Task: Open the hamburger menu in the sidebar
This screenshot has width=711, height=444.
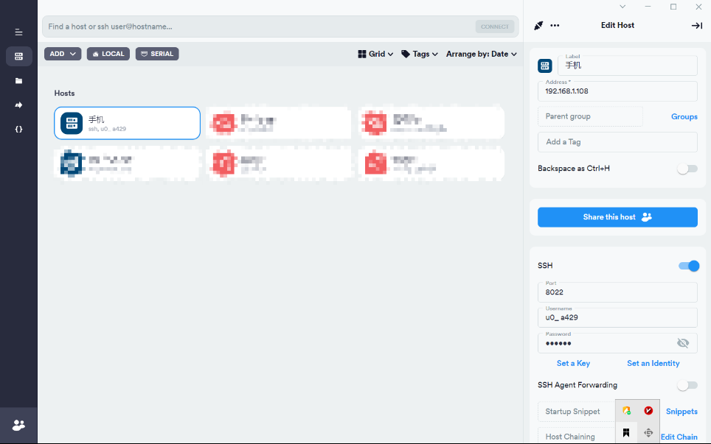Action: (18, 32)
